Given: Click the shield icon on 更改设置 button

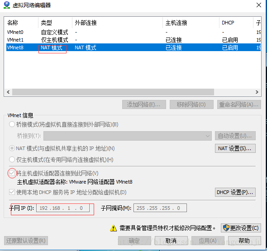Looking at the screenshot, I should point(226,228).
